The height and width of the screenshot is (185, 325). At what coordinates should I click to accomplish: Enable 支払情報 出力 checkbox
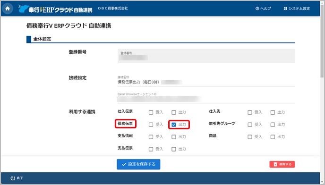click(174, 137)
